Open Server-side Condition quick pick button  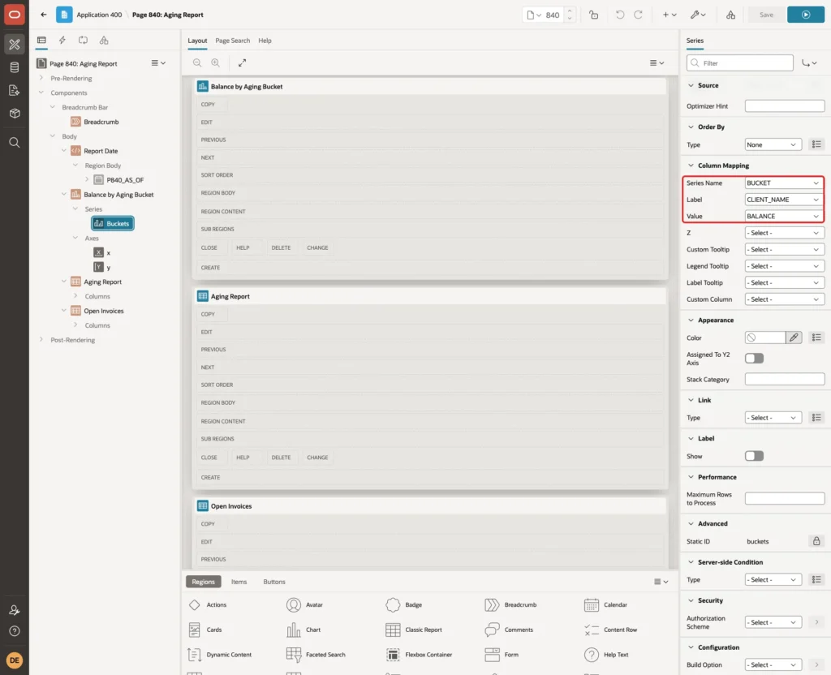816,580
